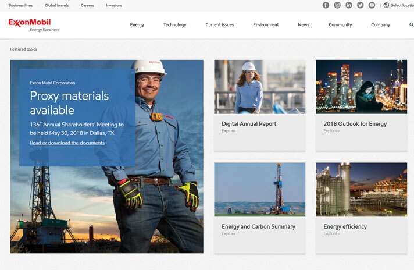Screen dimensions: 414x270
Task: Open the Current issues menu
Action: click(x=220, y=25)
